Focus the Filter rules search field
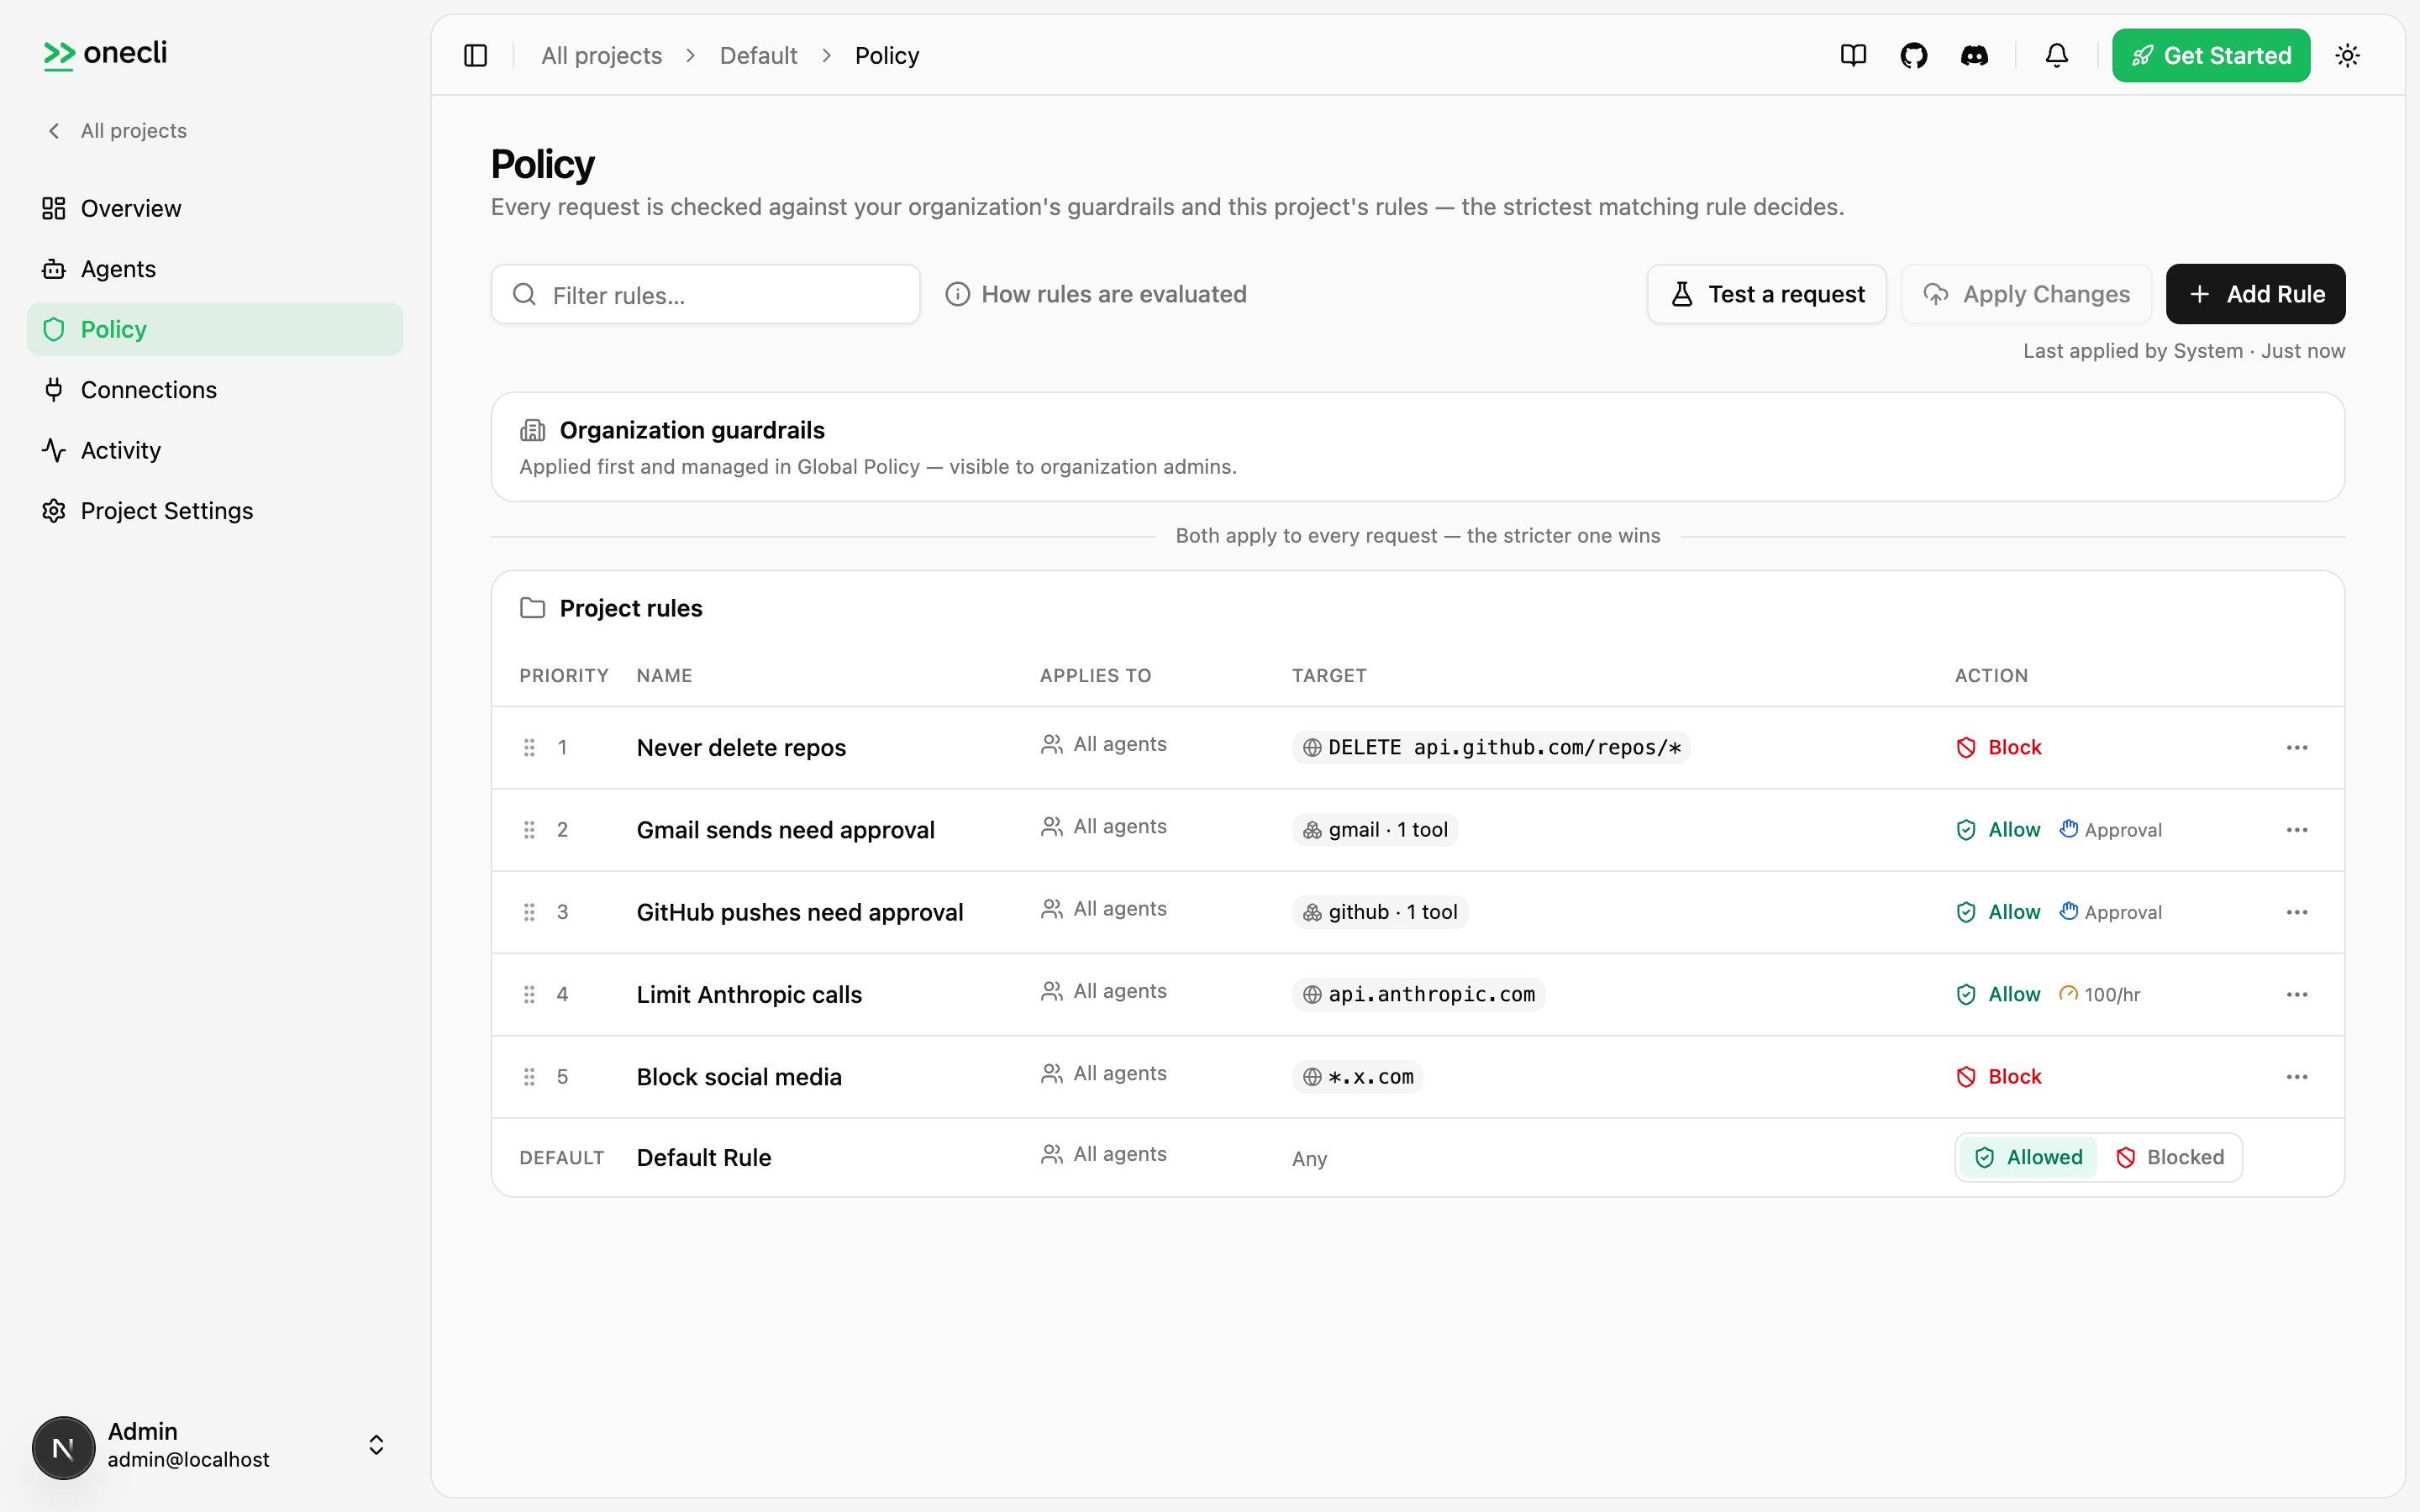The image size is (2420, 1512). pos(705,294)
